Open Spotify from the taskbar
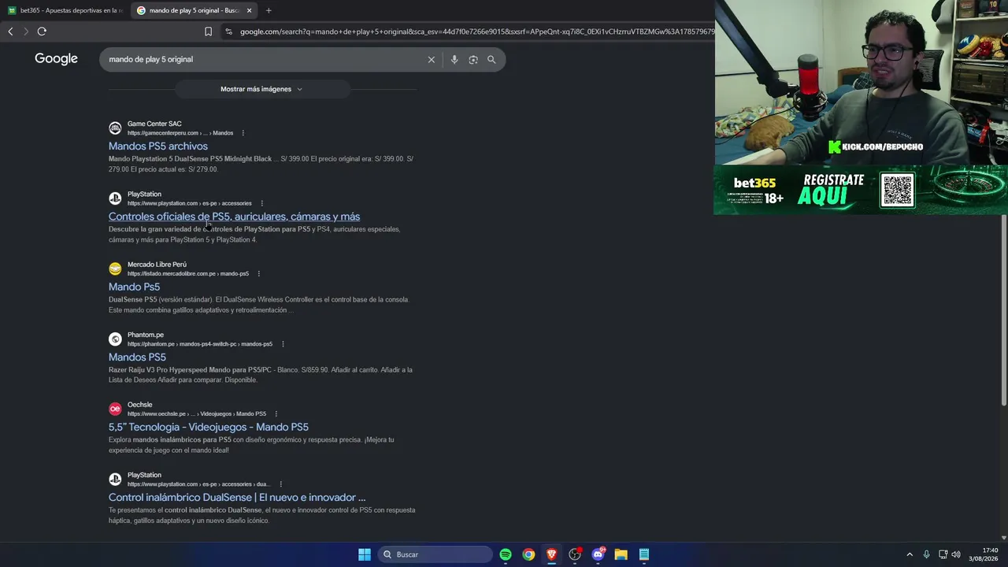The image size is (1008, 567). (506, 554)
